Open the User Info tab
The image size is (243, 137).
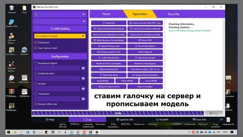199,119
